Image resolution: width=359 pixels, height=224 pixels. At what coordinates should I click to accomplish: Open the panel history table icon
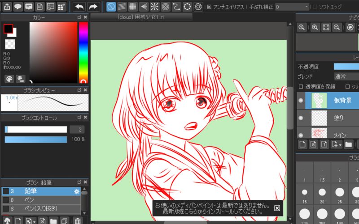pyautogui.click(x=50, y=7)
